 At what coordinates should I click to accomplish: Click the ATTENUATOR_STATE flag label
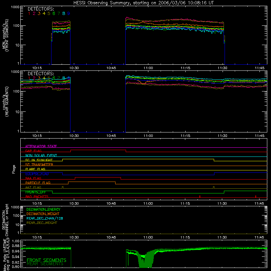point(41,146)
